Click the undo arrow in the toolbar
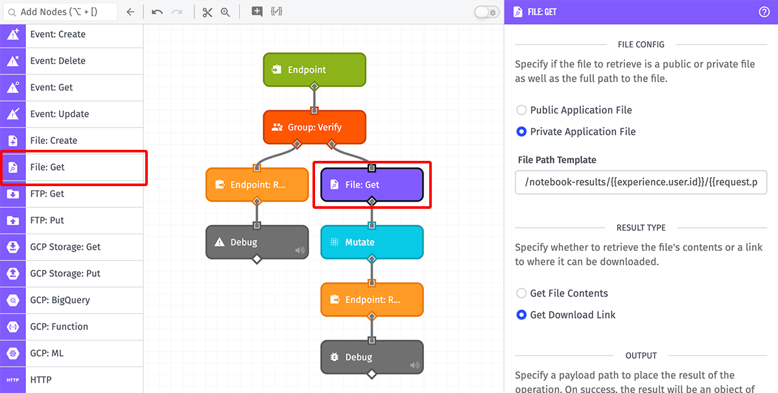Image resolution: width=778 pixels, height=393 pixels. click(x=157, y=12)
